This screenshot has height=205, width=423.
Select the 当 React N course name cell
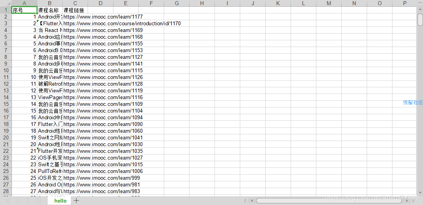tap(50, 30)
